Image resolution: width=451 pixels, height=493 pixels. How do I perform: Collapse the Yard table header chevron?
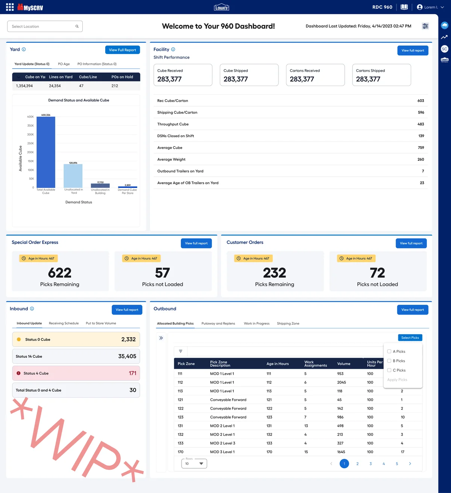pos(18,77)
